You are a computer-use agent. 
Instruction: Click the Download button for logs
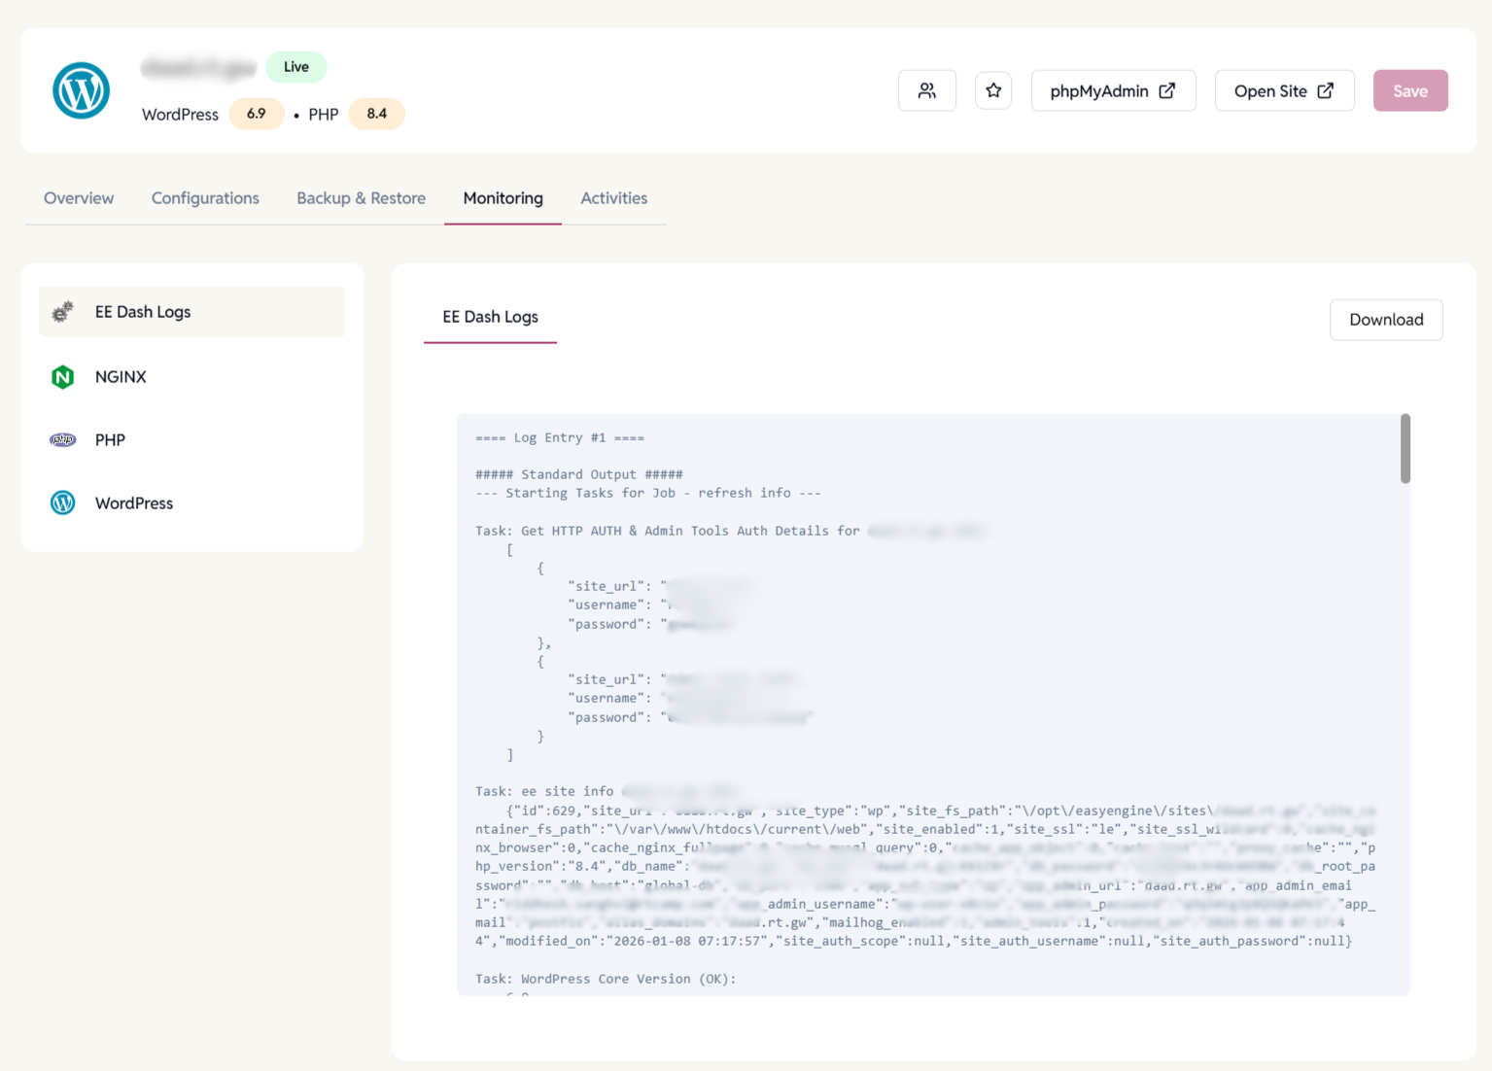tap(1386, 319)
